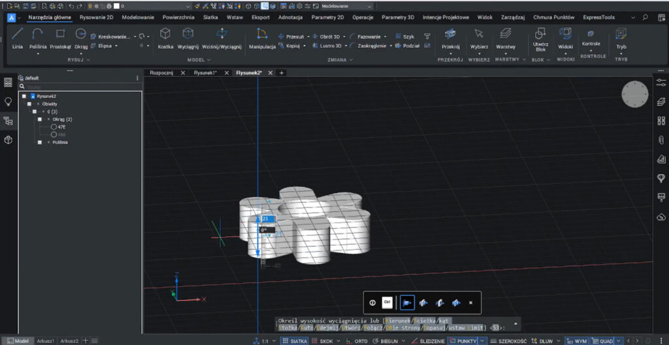Select the Prostokąt rectangle tool
Viewport: 669px width, 345px height.
(x=60, y=38)
